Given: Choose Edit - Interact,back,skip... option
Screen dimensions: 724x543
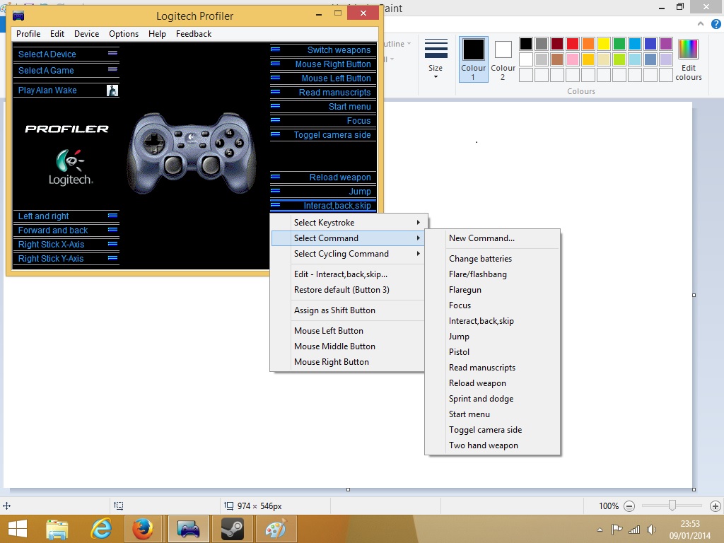Looking at the screenshot, I should pyautogui.click(x=348, y=274).
